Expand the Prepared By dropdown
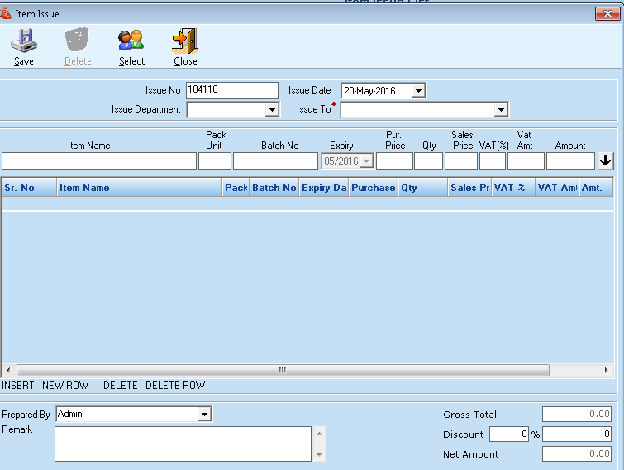Image resolution: width=624 pixels, height=470 pixels. coord(204,415)
